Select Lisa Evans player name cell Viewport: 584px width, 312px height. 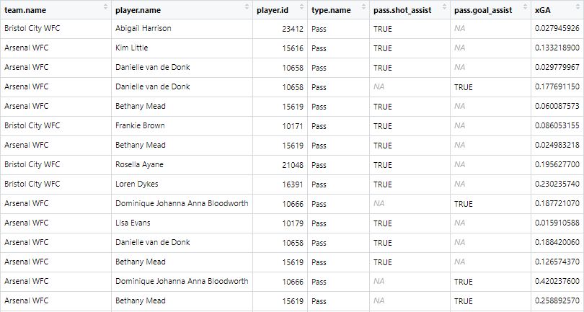pos(182,223)
